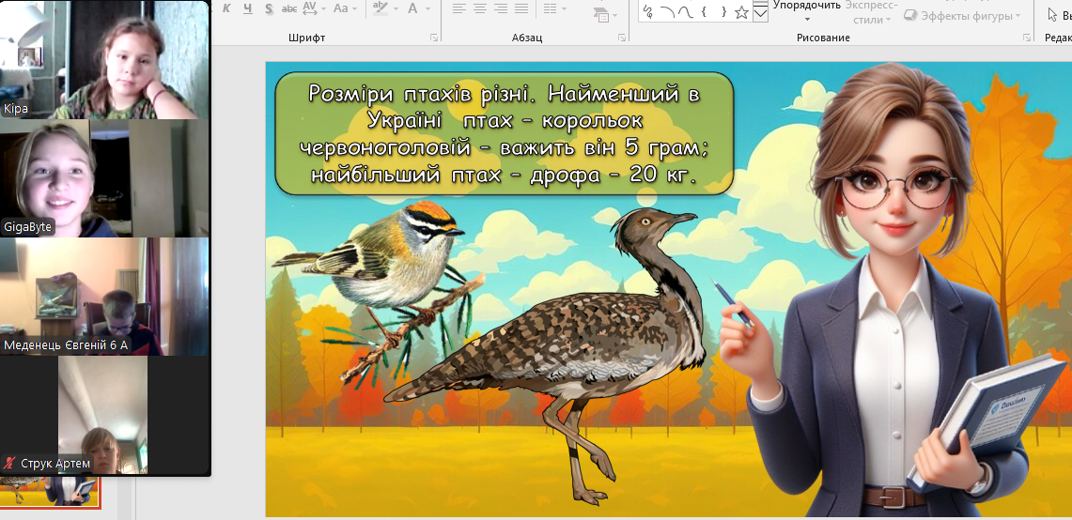Viewport: 1072px width, 520px height.
Task: Open Рисование dialog launcher
Action: pyautogui.click(x=1026, y=38)
